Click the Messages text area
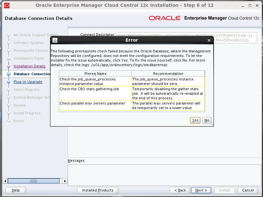Image resolution: width=263 pixels, height=197 pixels. click(x=164, y=175)
